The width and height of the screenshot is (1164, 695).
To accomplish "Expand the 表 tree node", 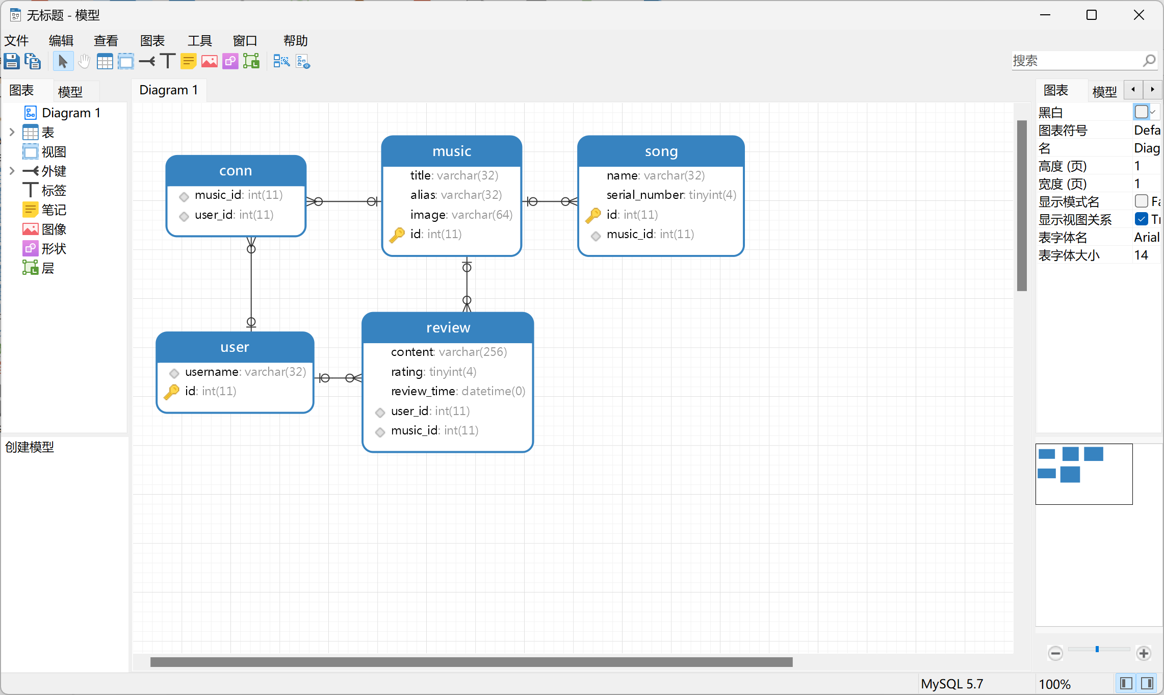I will click(12, 132).
